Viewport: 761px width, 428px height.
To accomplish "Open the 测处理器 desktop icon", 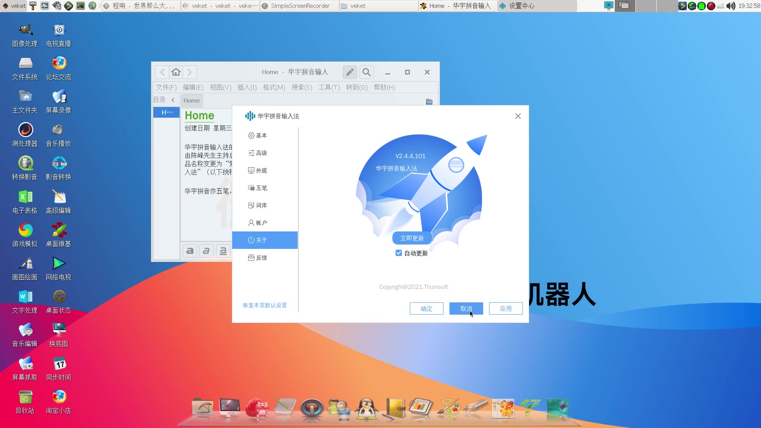I will [25, 135].
